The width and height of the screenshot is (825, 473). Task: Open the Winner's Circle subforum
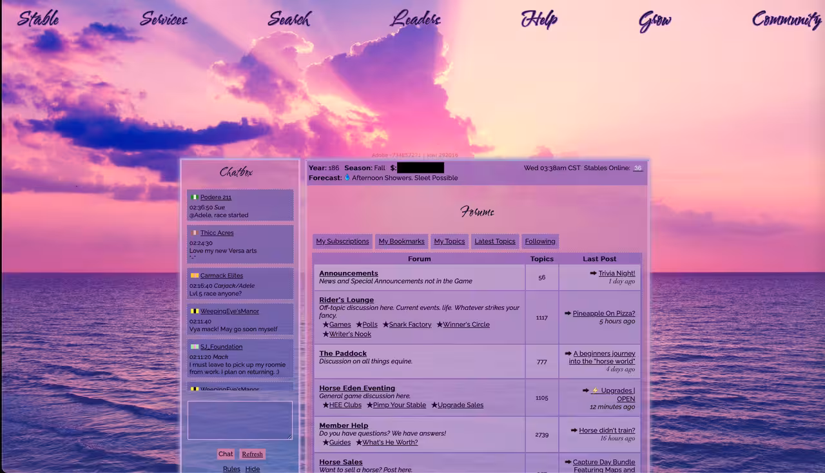466,324
